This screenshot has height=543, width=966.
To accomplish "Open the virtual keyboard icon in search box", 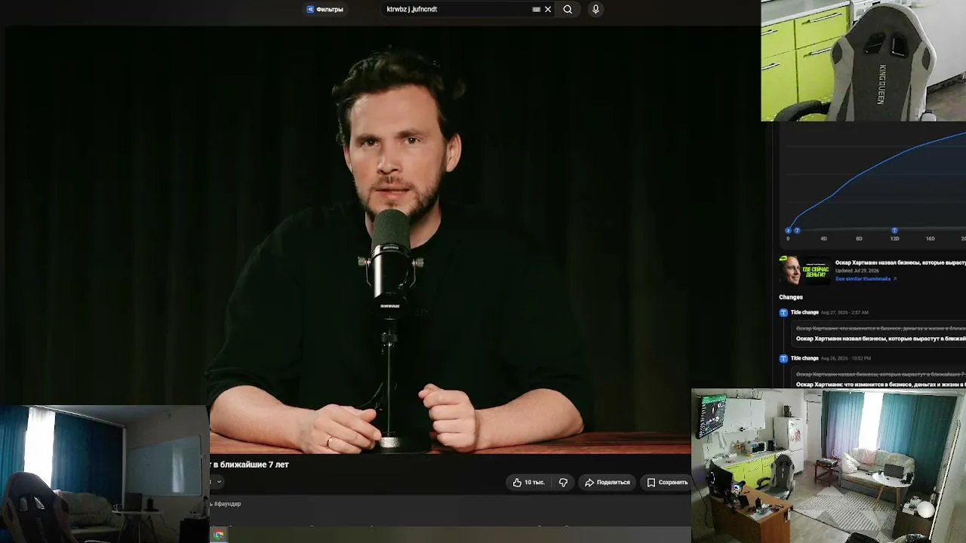I will (537, 9).
